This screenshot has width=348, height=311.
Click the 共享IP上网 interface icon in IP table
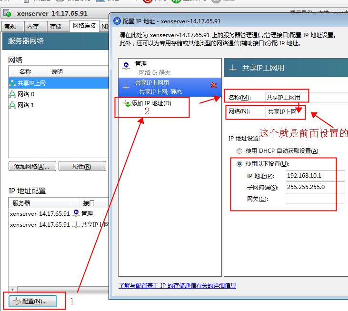(x=76, y=224)
